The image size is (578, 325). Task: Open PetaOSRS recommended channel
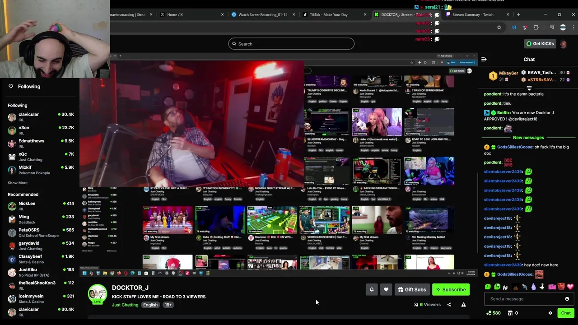pyautogui.click(x=41, y=232)
